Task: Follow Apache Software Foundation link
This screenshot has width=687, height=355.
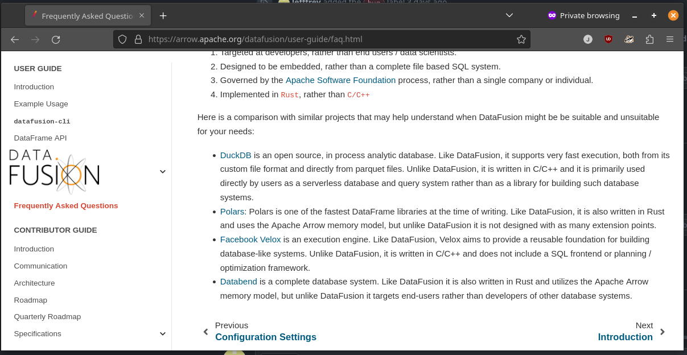Action: click(x=340, y=80)
